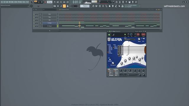Viewport: 189px width, 106px height.
Task: Mute the Hat channel LED
Action: click(34, 20)
